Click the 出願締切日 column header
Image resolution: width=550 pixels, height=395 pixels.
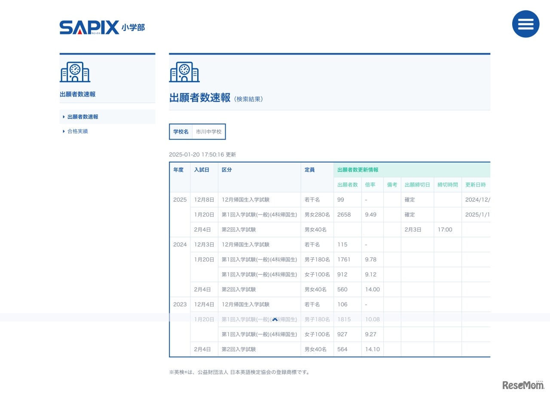pos(417,184)
